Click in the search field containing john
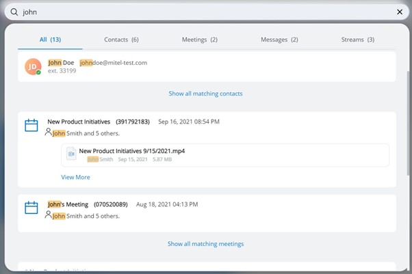The height and width of the screenshot is (274, 412). coord(205,12)
